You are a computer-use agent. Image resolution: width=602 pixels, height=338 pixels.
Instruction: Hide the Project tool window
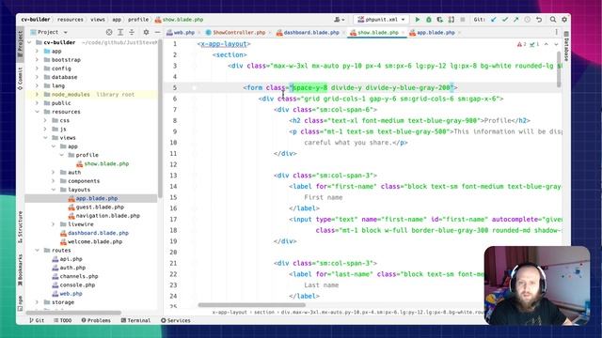pos(157,32)
